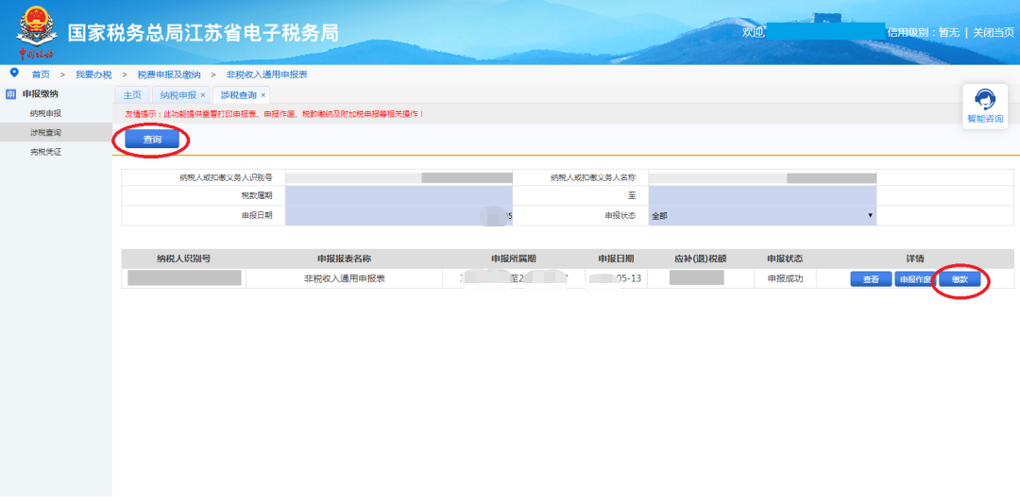The image size is (1020, 501).
Task: Click the 至 end date field
Action: click(761, 195)
